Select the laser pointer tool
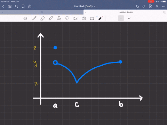 coord(101,18)
